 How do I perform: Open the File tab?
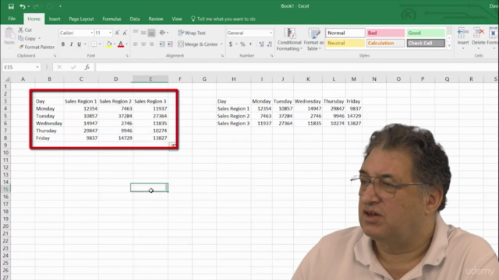(x=12, y=19)
